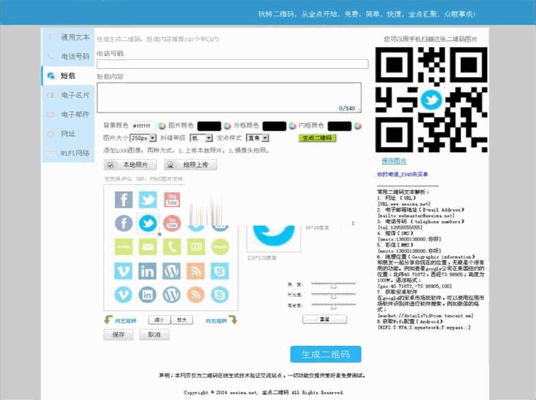This screenshot has height=400, width=536.
Task: Select the square Facebook logo icon
Action: [x=123, y=200]
